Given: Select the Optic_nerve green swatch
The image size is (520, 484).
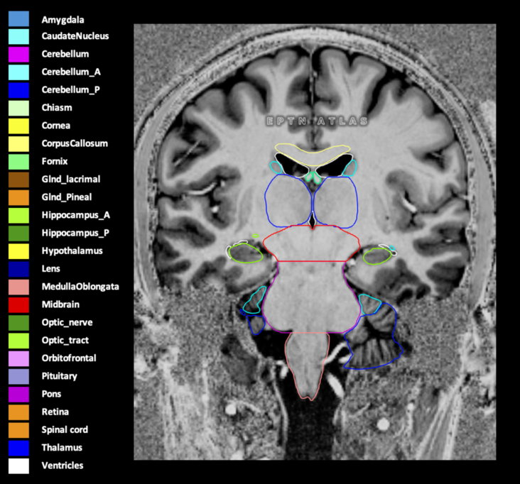Looking at the screenshot, I should coord(18,323).
